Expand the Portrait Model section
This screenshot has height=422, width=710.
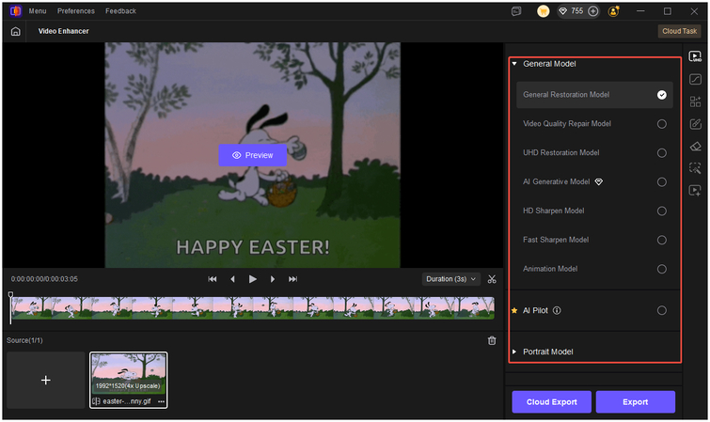pyautogui.click(x=514, y=352)
